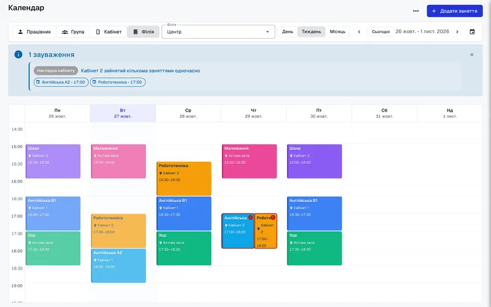Click the dropdown arrow in Філія field
Image resolution: width=491 pixels, height=307 pixels.
click(268, 32)
